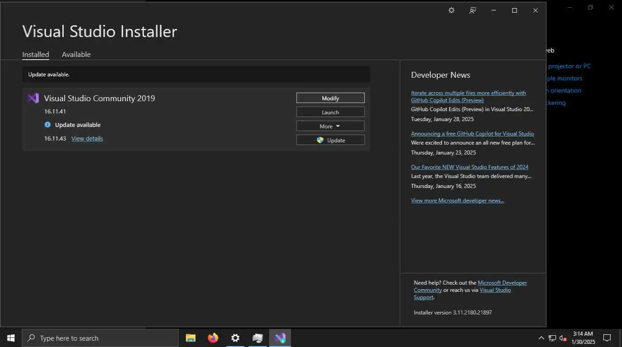Click the taskbar search box
Screen dimensions: 622x347
[x=100, y=338]
